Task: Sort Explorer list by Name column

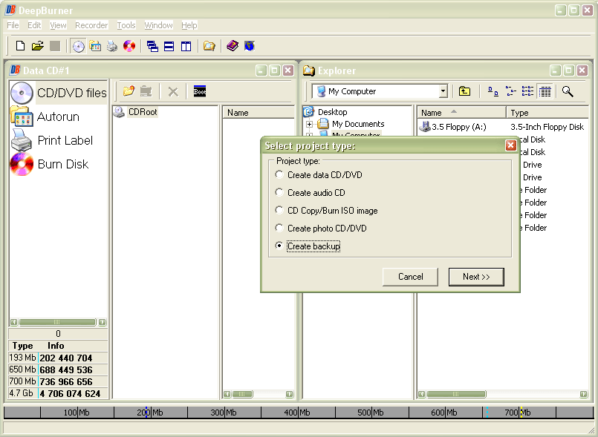Action: (x=461, y=113)
